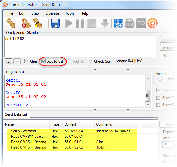Click the Log Data scrollbar up arrow

click(x=148, y=78)
